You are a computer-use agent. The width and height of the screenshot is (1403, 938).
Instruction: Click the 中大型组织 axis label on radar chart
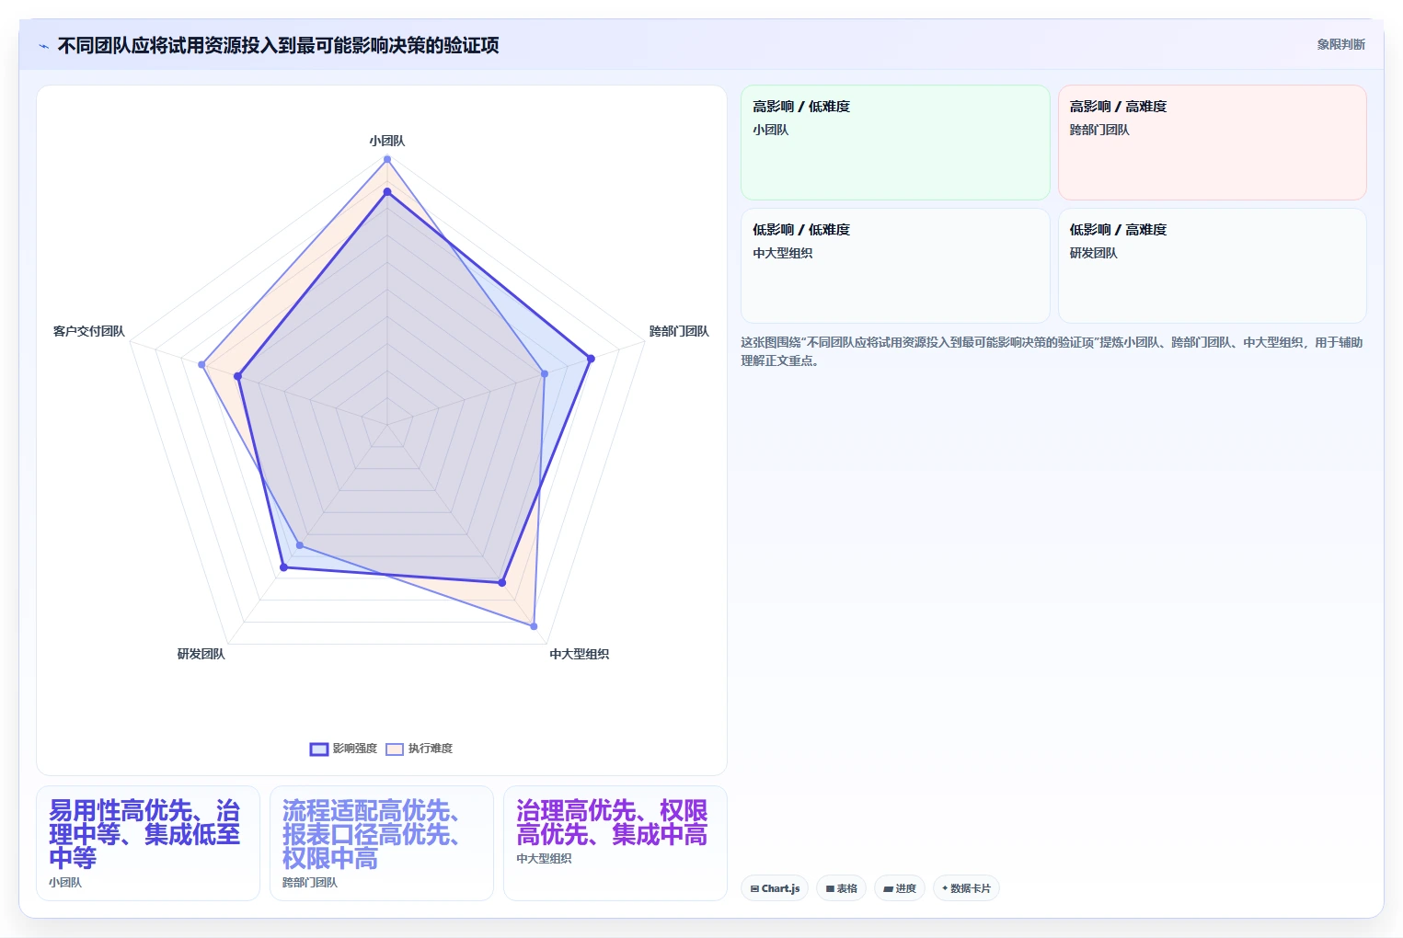[x=580, y=654]
